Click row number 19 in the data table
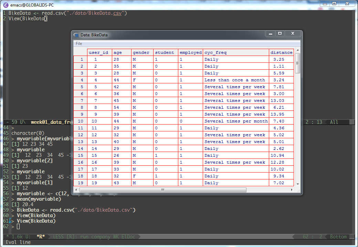Screen dimensions: 358x247 [x=80, y=183]
